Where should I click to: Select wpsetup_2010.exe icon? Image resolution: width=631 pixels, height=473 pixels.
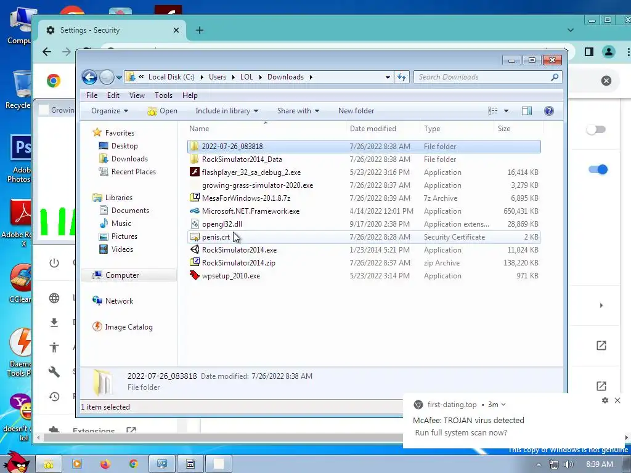[195, 275]
